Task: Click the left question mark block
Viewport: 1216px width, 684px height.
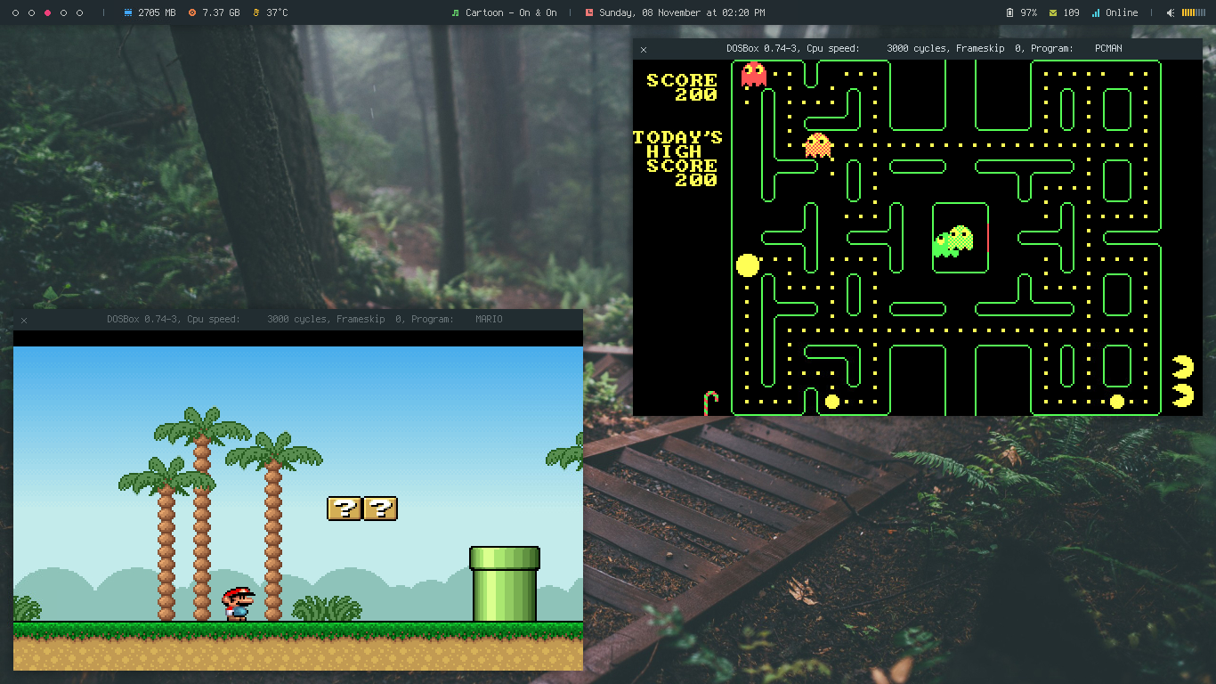Action: 345,509
